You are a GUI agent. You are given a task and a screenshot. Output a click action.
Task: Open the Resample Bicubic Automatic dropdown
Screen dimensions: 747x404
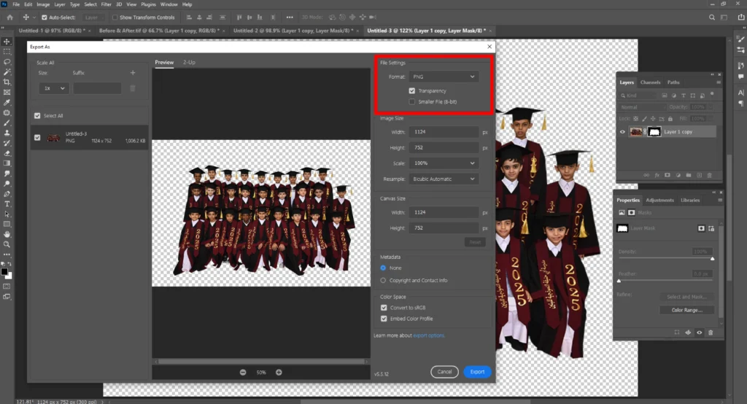click(443, 179)
